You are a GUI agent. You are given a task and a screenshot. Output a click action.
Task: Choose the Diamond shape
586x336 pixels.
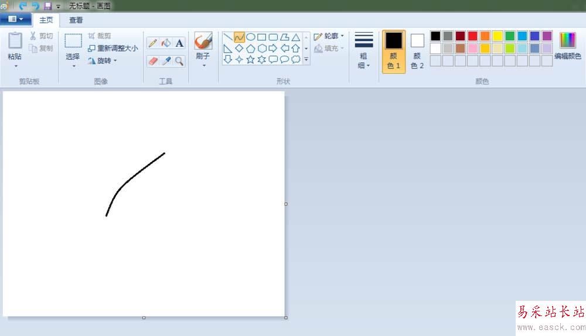tap(239, 48)
